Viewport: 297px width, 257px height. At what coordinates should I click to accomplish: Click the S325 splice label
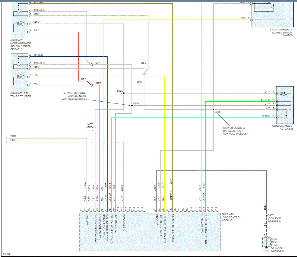click(120, 91)
